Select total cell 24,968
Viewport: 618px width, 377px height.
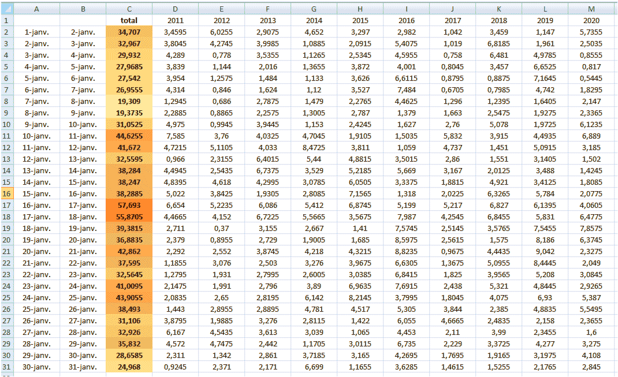(x=129, y=367)
